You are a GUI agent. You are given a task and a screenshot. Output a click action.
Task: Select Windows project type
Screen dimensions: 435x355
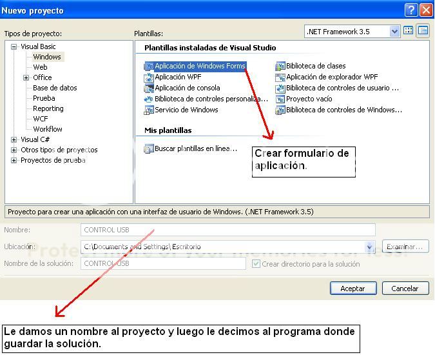coord(47,57)
